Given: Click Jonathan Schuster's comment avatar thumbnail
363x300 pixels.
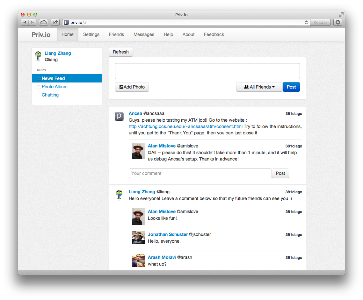Looking at the screenshot, I should coord(138,238).
